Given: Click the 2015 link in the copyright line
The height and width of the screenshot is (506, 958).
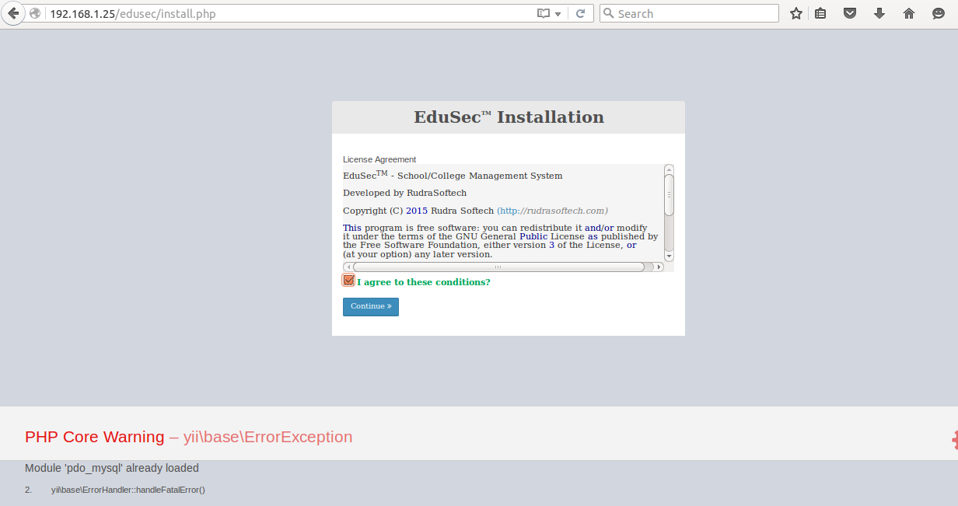Looking at the screenshot, I should (416, 210).
